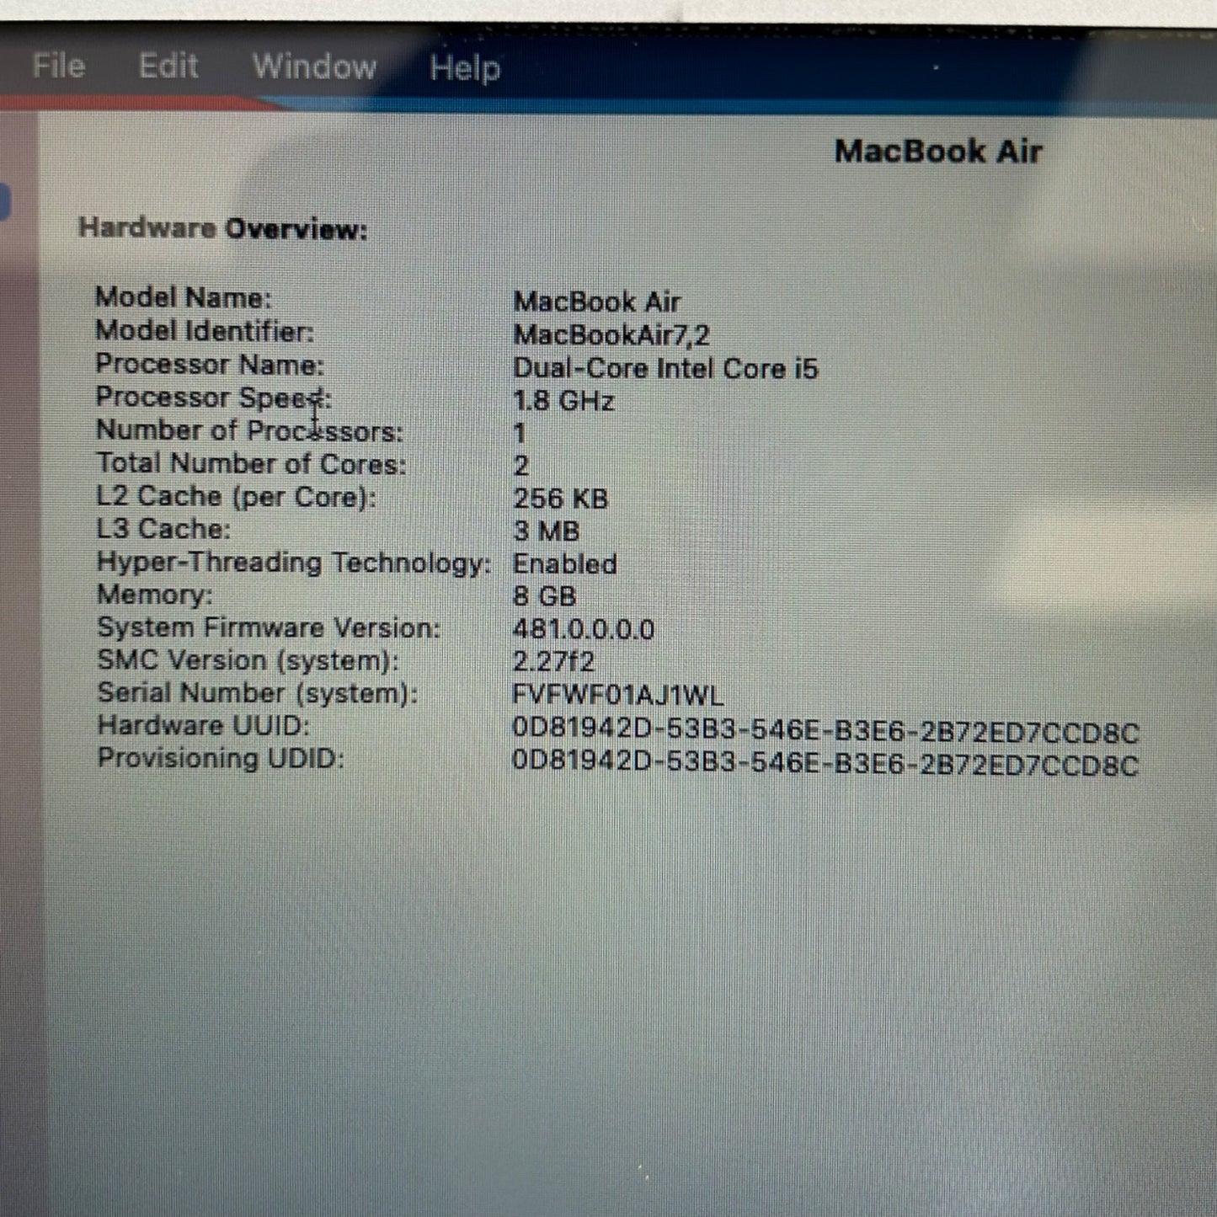Click the Dual-Core Intel Core i5 value
Image resolution: width=1217 pixels, height=1217 pixels.
665,369
